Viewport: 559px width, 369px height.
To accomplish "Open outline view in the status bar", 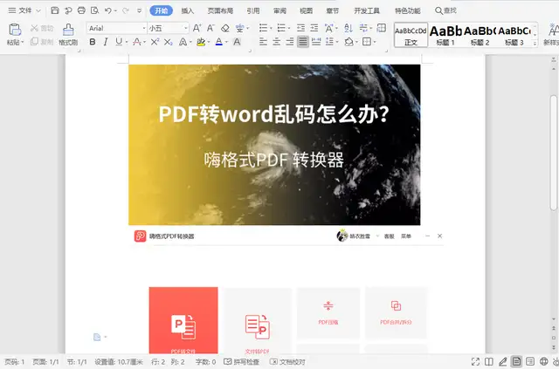I will pos(530,361).
